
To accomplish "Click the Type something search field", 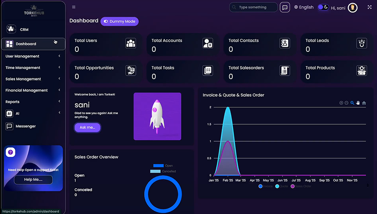I will (253, 7).
